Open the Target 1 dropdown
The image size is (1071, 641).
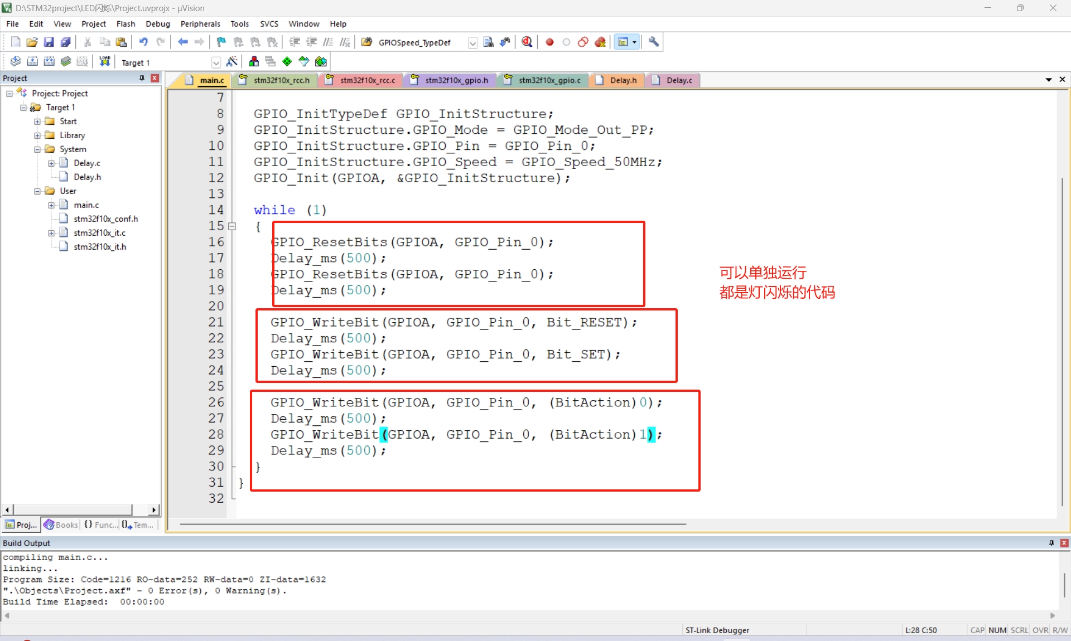coord(216,62)
